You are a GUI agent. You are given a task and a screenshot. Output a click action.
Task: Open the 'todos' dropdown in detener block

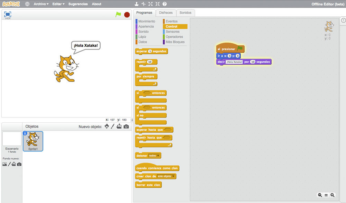point(154,156)
